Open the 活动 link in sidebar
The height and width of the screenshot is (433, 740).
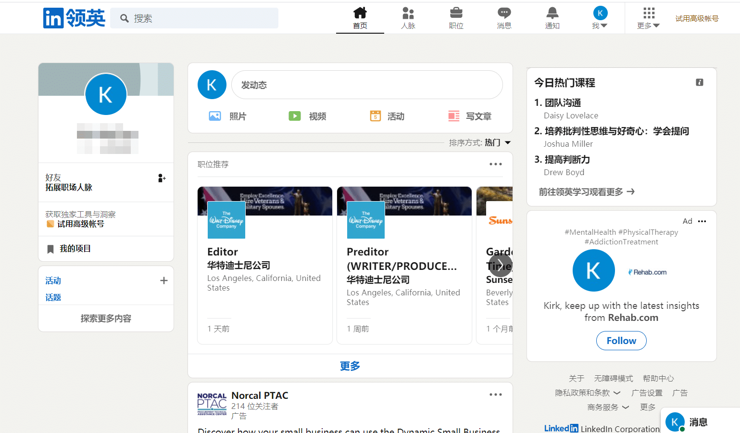click(x=53, y=280)
